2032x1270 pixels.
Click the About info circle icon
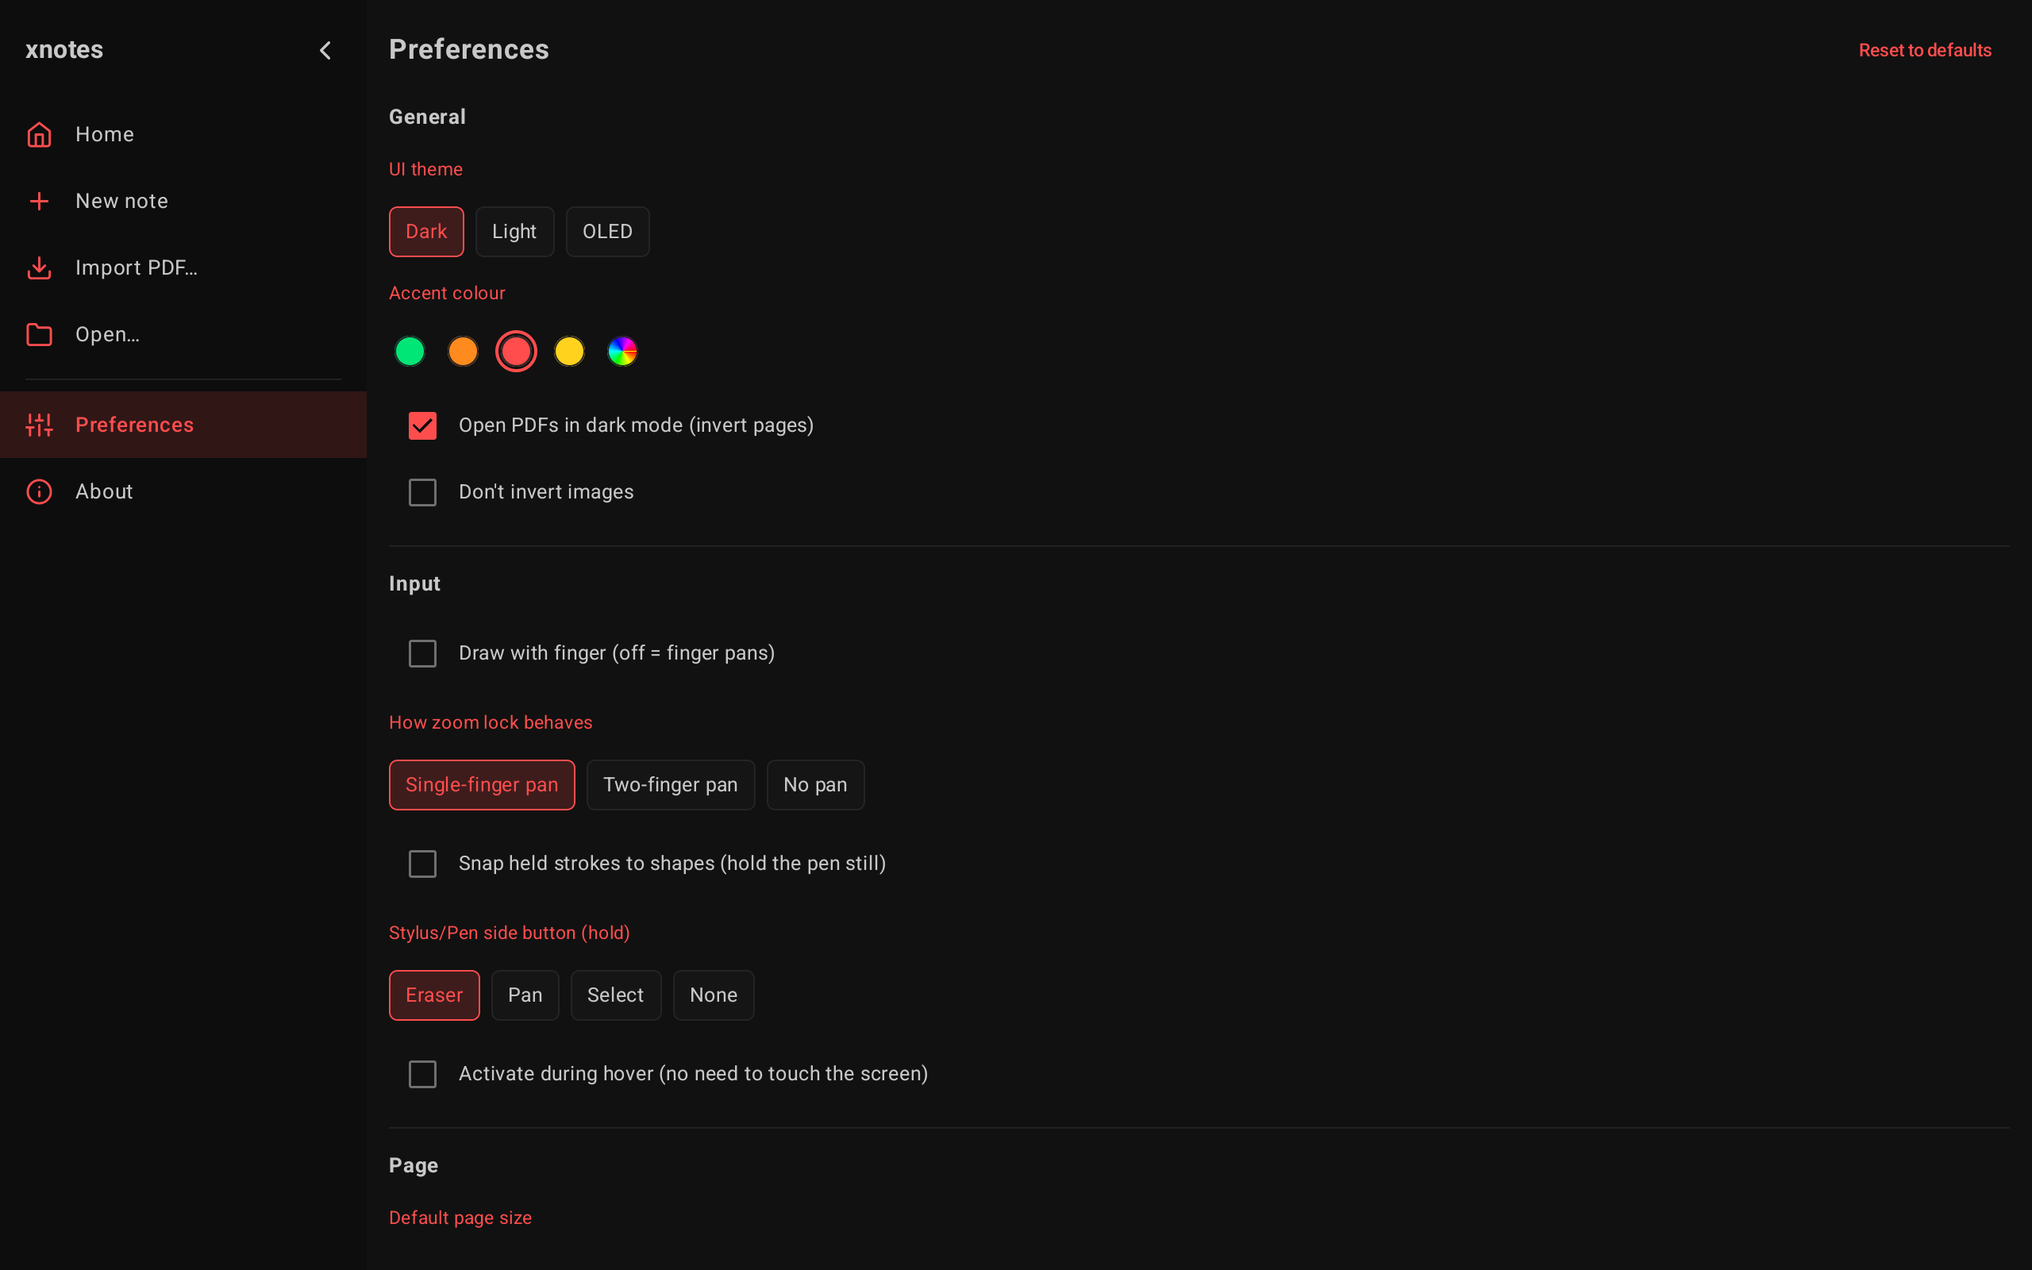(x=40, y=491)
